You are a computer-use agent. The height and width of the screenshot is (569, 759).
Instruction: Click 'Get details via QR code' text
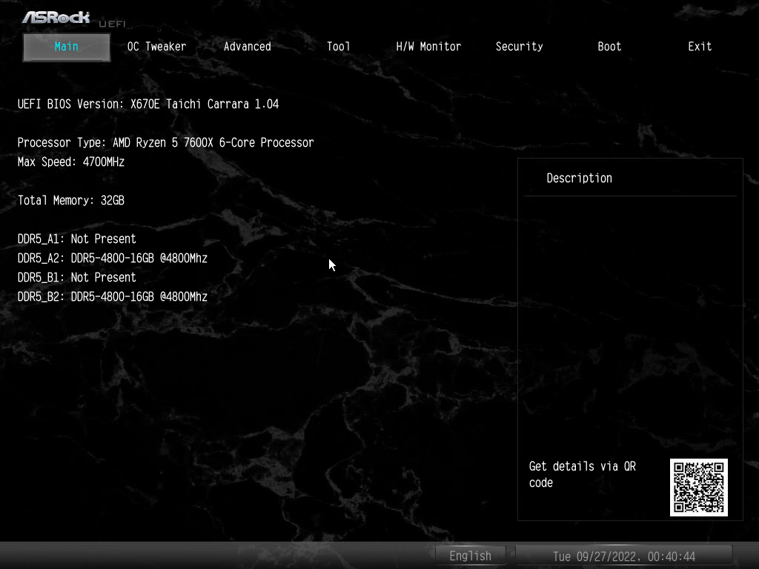click(x=583, y=475)
